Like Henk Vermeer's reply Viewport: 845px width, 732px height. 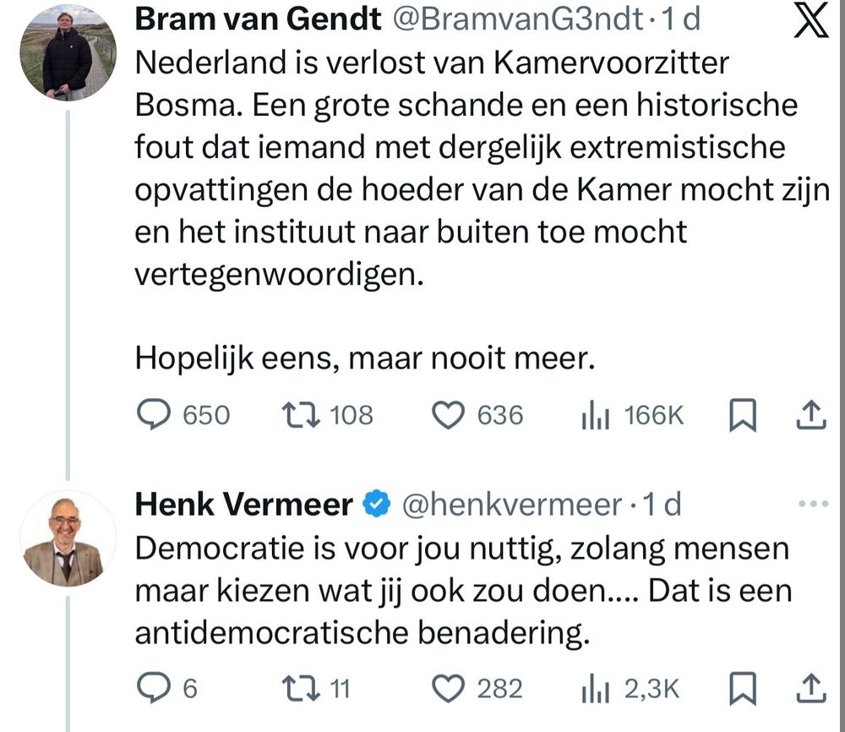[x=448, y=689]
